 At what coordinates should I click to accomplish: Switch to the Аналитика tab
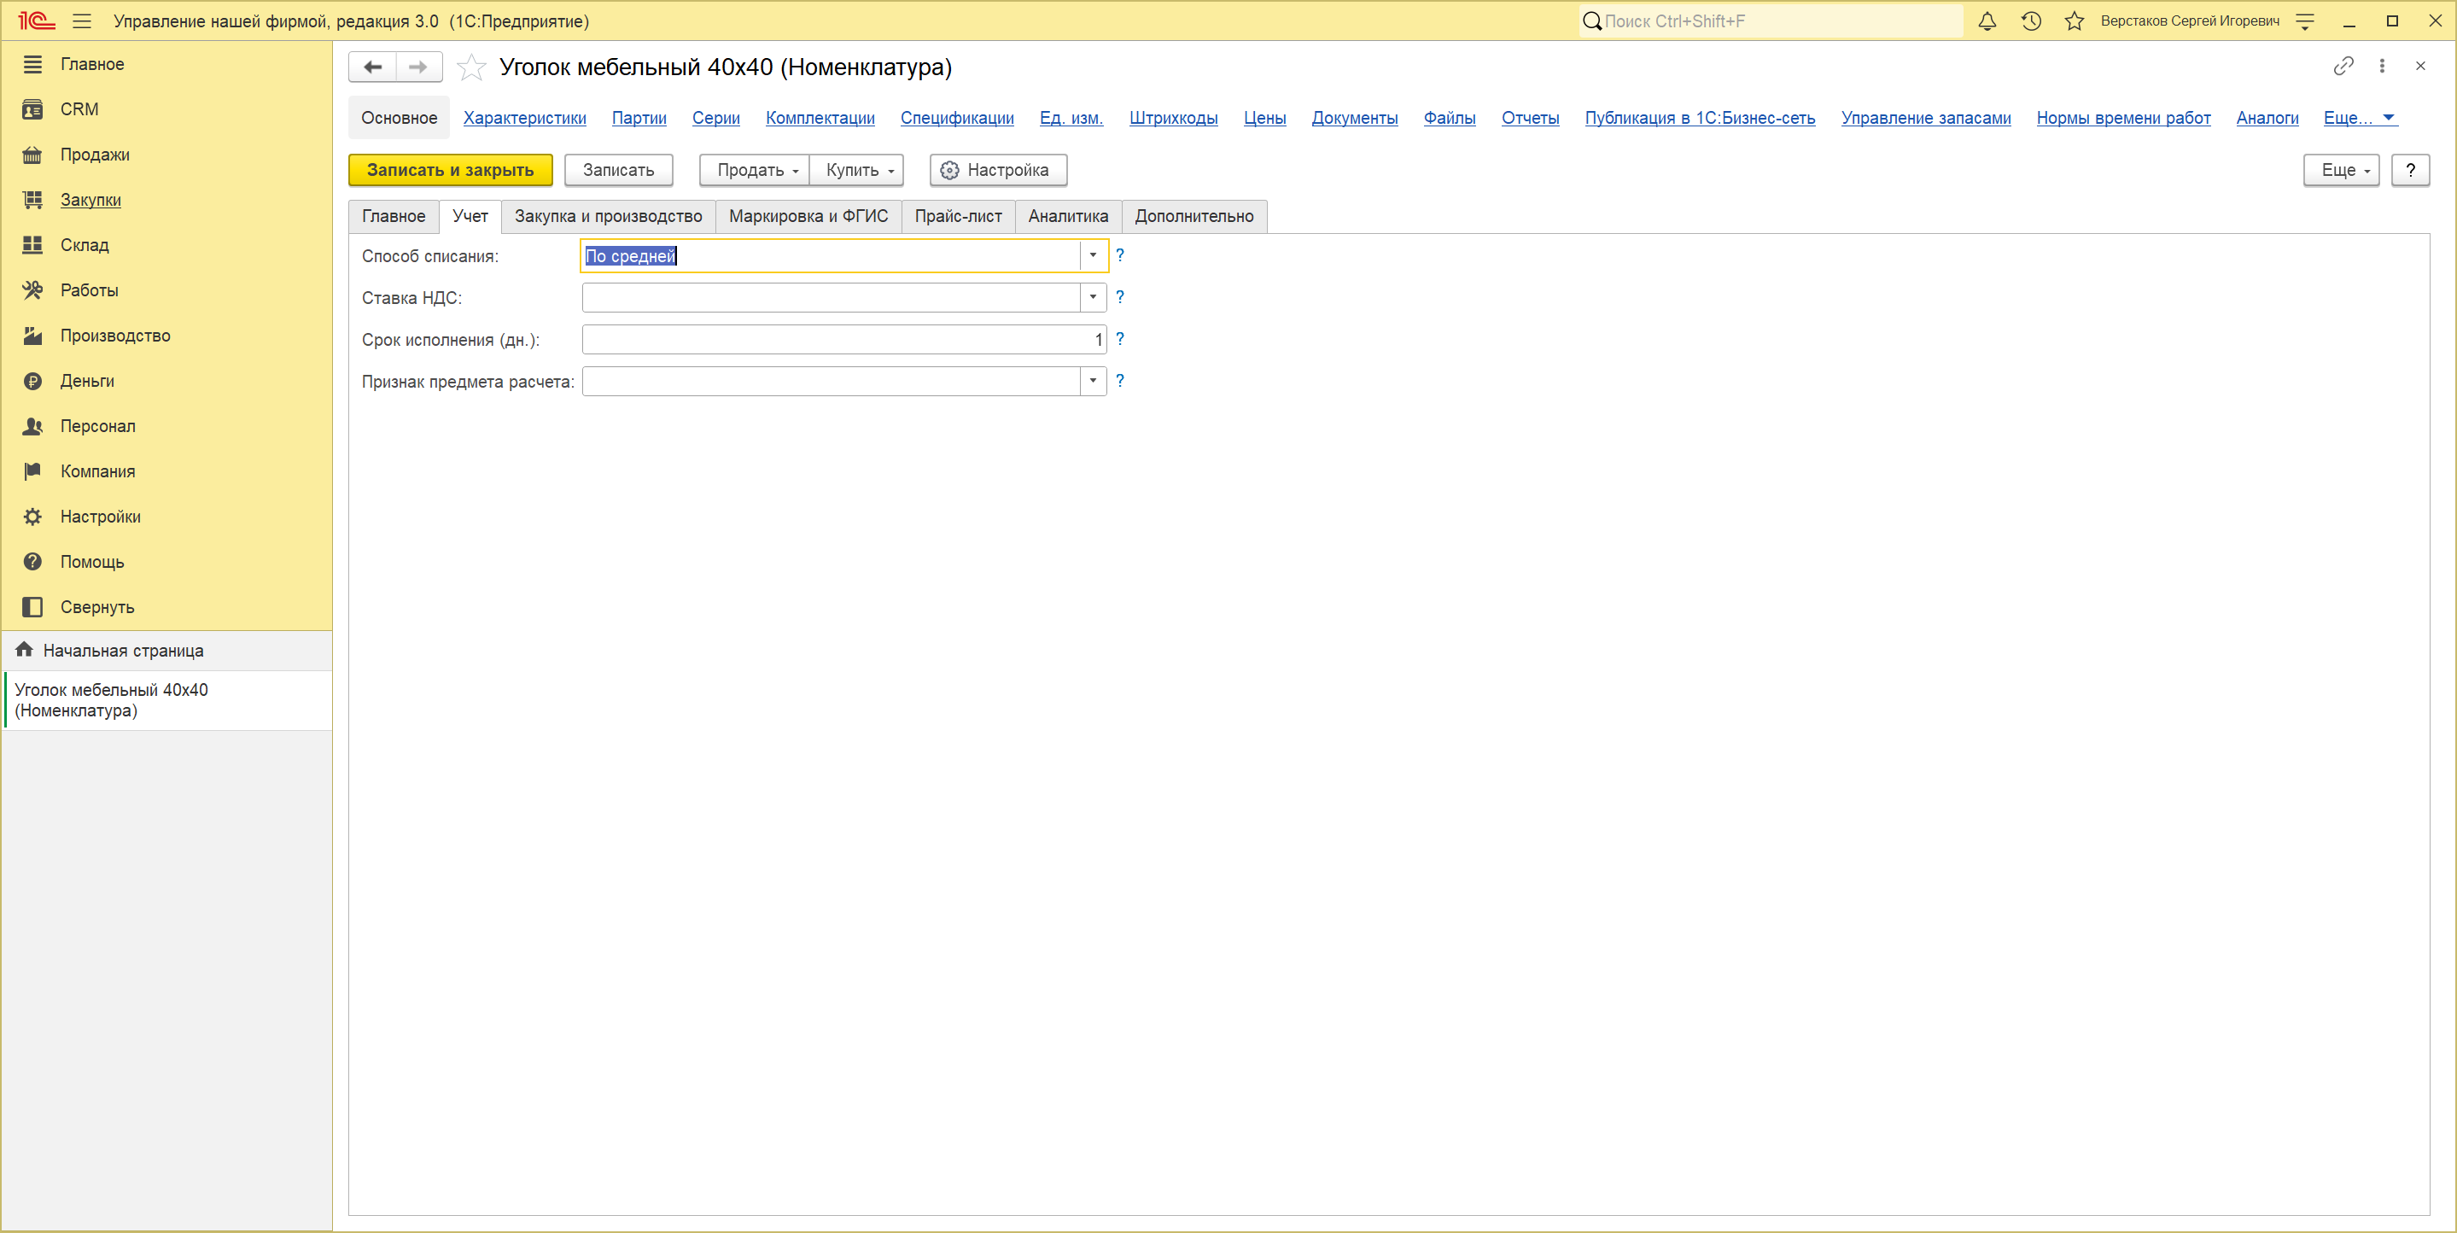tap(1068, 217)
